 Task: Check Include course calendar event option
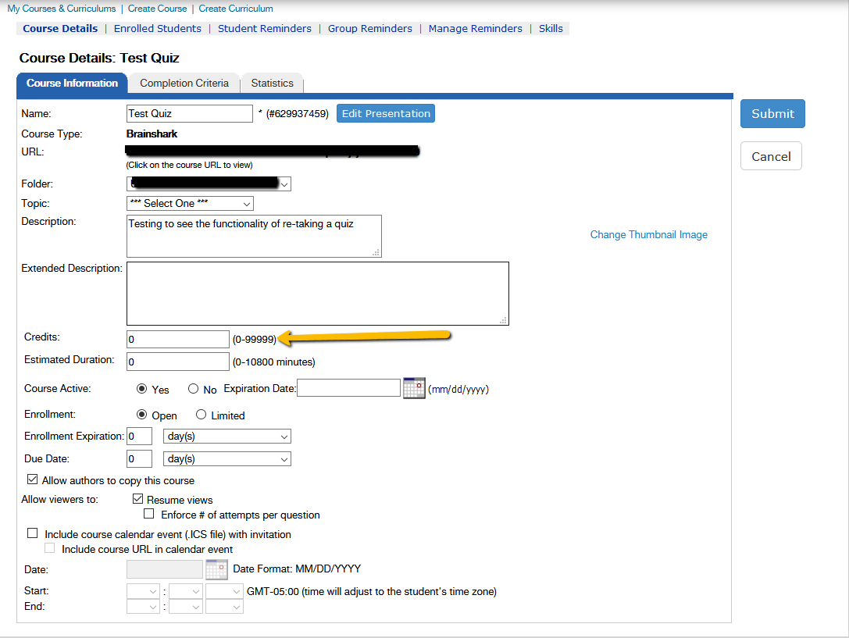(x=32, y=534)
